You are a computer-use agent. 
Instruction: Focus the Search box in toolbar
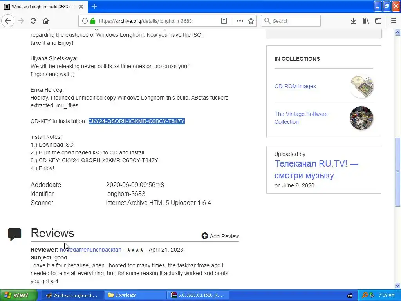pos(291,21)
